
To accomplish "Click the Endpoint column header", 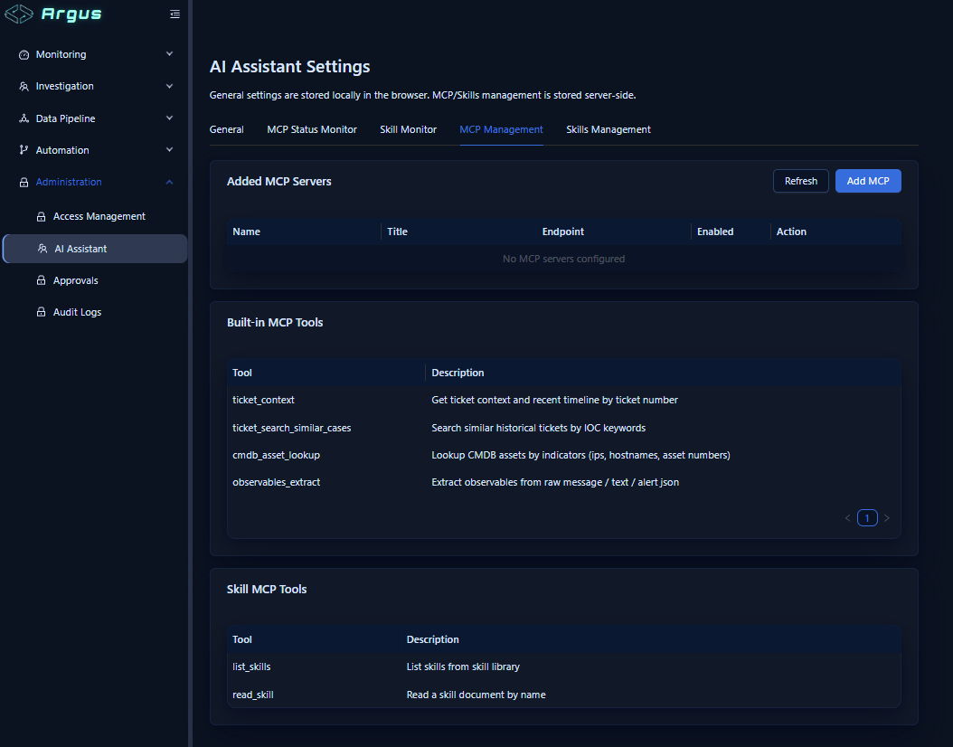I will click(562, 232).
